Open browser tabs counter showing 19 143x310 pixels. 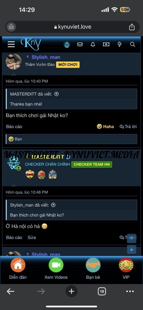point(102,292)
